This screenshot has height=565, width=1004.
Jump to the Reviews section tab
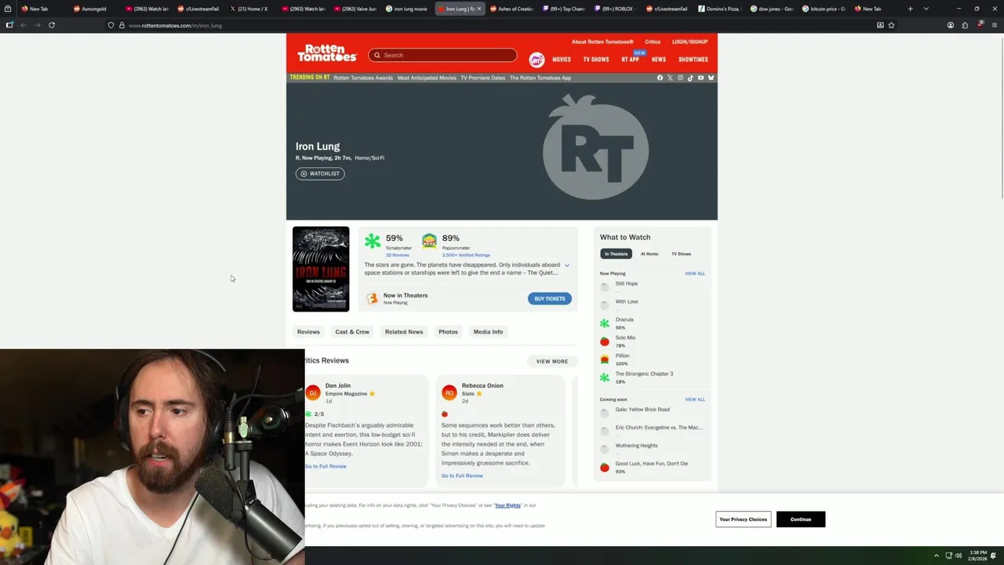pyautogui.click(x=308, y=332)
